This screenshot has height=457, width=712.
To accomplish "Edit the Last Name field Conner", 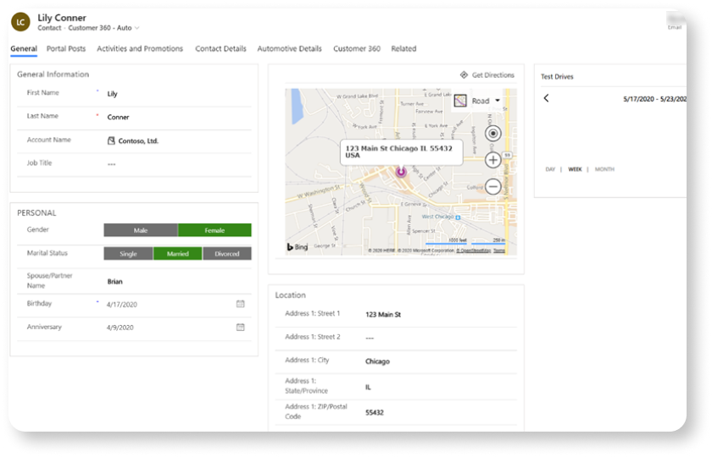I will [178, 117].
